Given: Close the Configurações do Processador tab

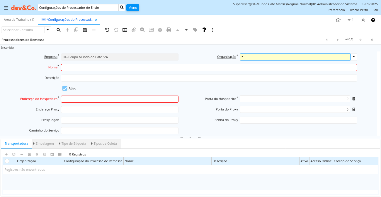Looking at the screenshot, I should pos(96,20).
